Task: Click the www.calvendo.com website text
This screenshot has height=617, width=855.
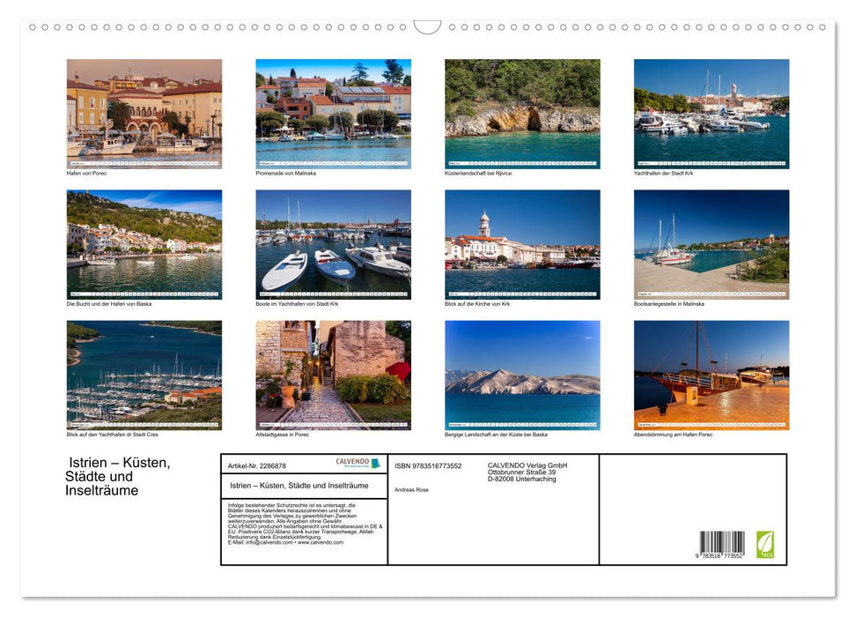Action: click(321, 542)
